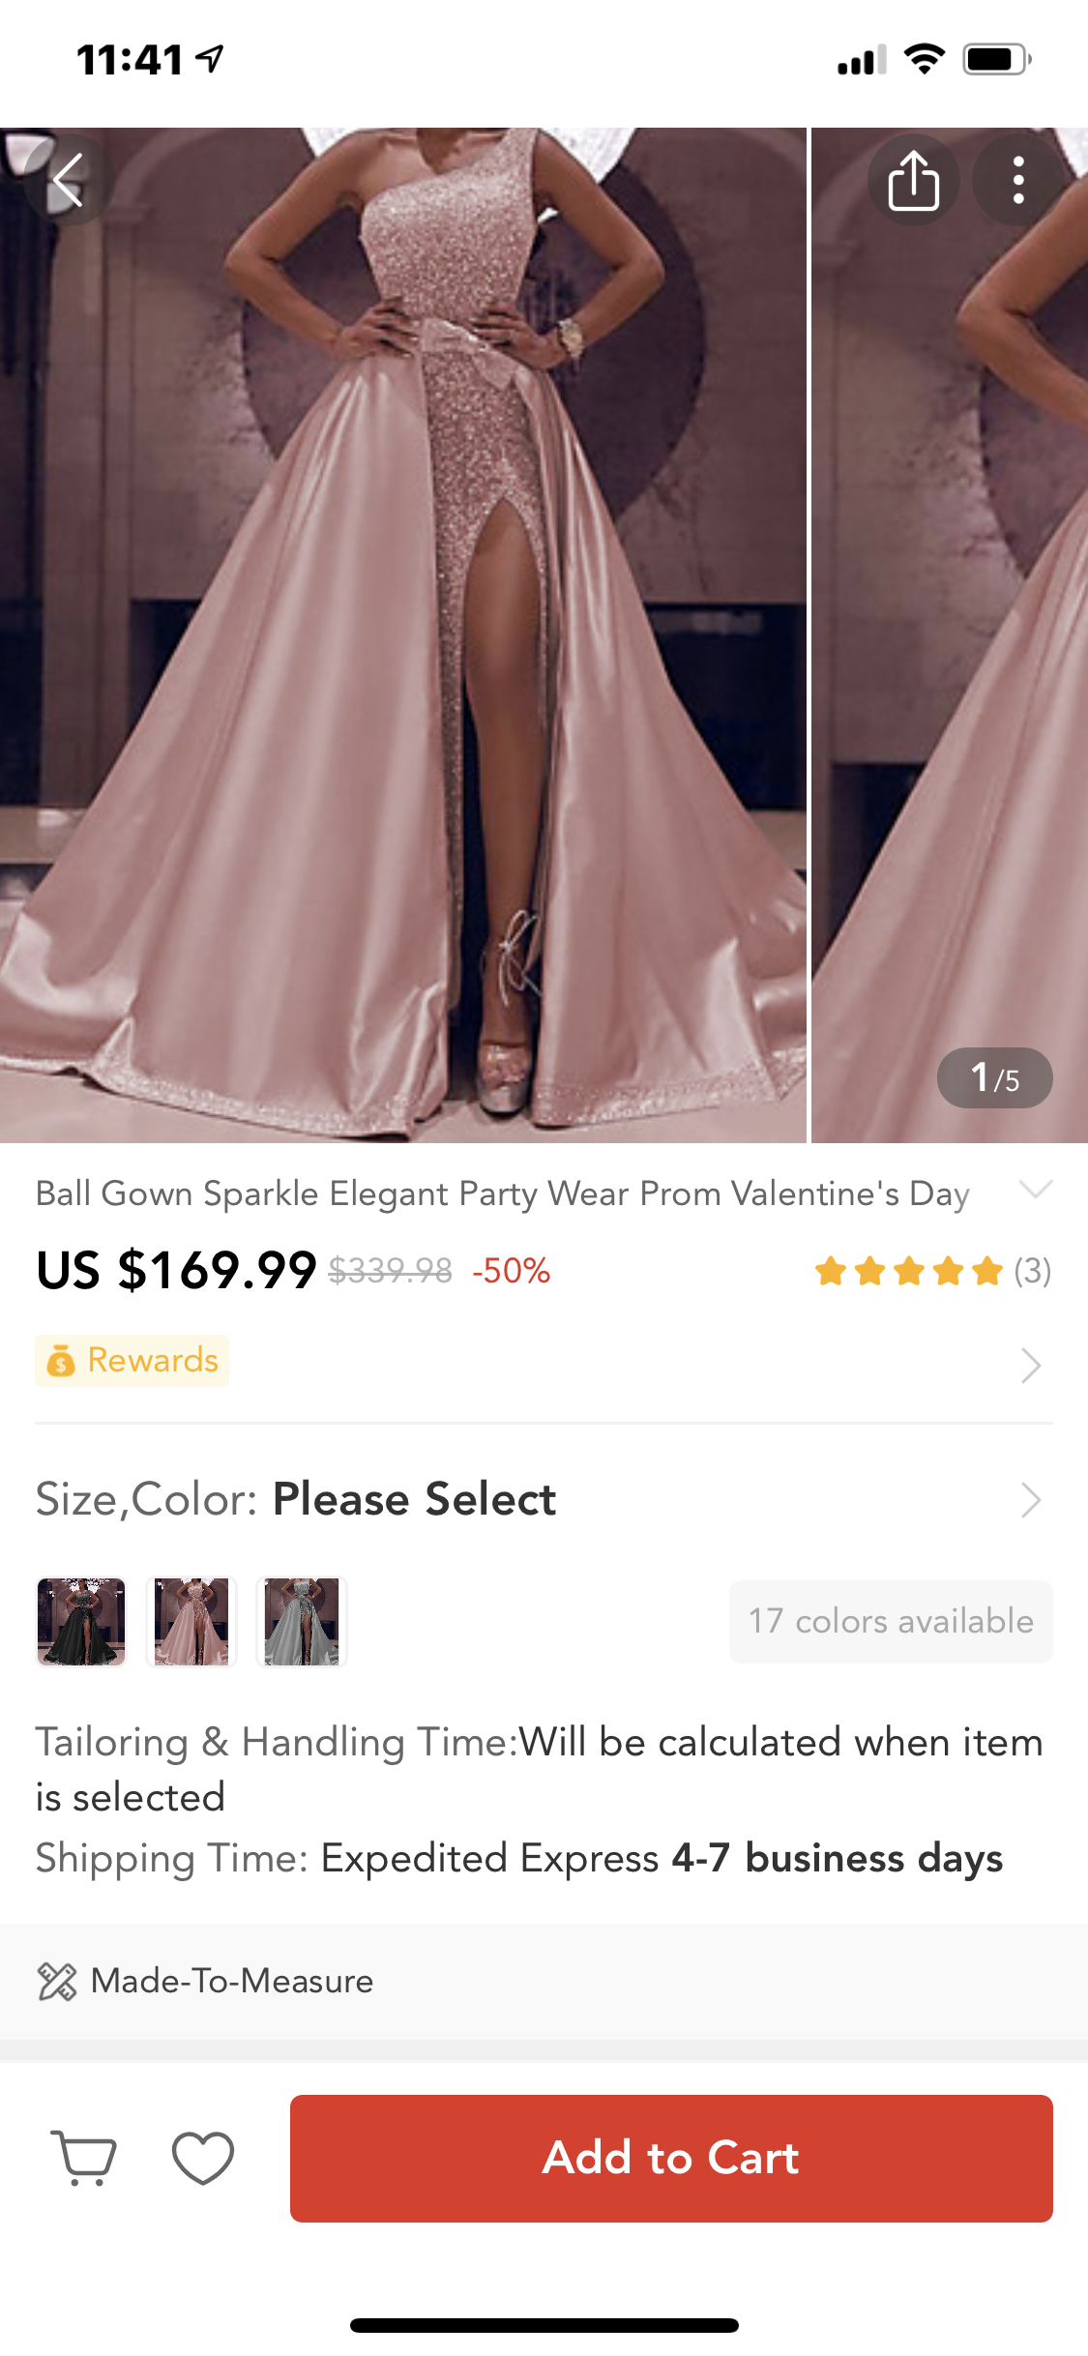Select the pink dress color swatch
Viewport: 1088px width, 2356px height.
191,1622
